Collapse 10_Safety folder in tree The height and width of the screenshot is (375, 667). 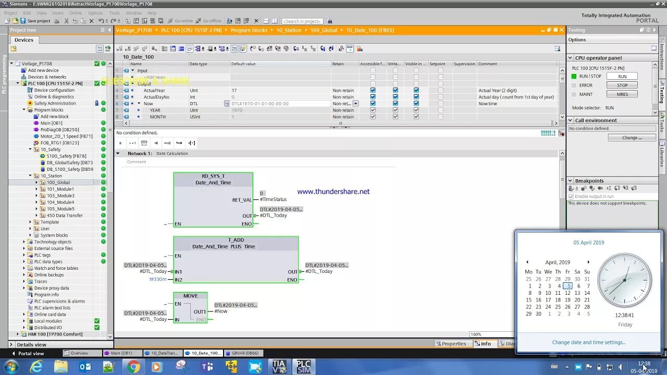30,149
